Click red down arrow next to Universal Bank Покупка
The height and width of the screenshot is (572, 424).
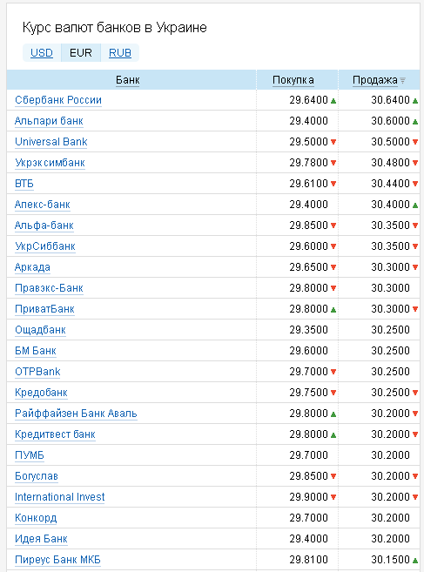pyautogui.click(x=333, y=142)
